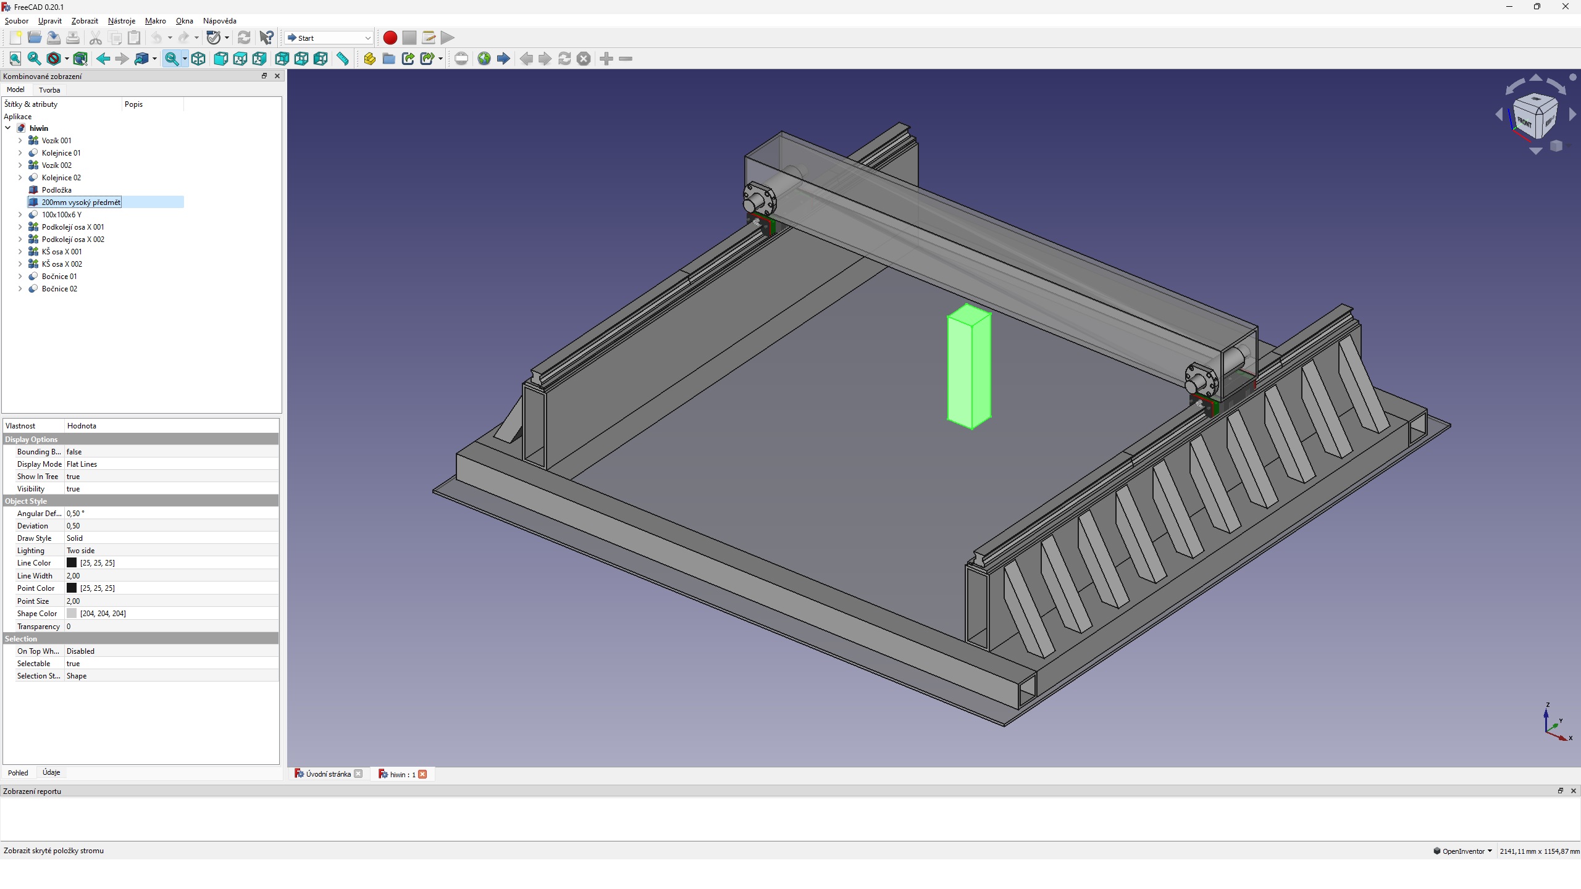This screenshot has width=1581, height=889.
Task: Click the Selectable property true value
Action: click(x=73, y=664)
